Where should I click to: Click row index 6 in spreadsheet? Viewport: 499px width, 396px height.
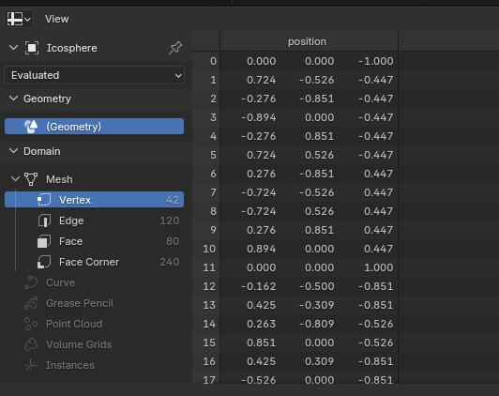coord(213,174)
